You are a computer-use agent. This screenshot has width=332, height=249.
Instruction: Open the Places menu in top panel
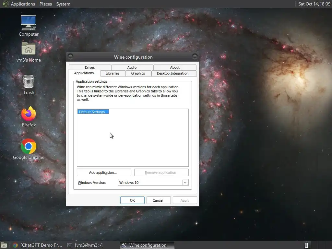point(46,4)
